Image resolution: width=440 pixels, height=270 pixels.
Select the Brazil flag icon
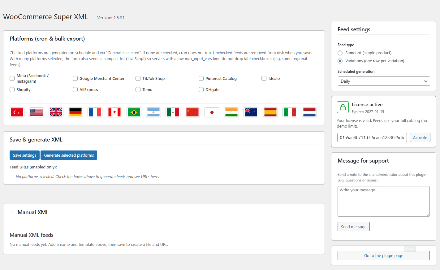coord(134,112)
